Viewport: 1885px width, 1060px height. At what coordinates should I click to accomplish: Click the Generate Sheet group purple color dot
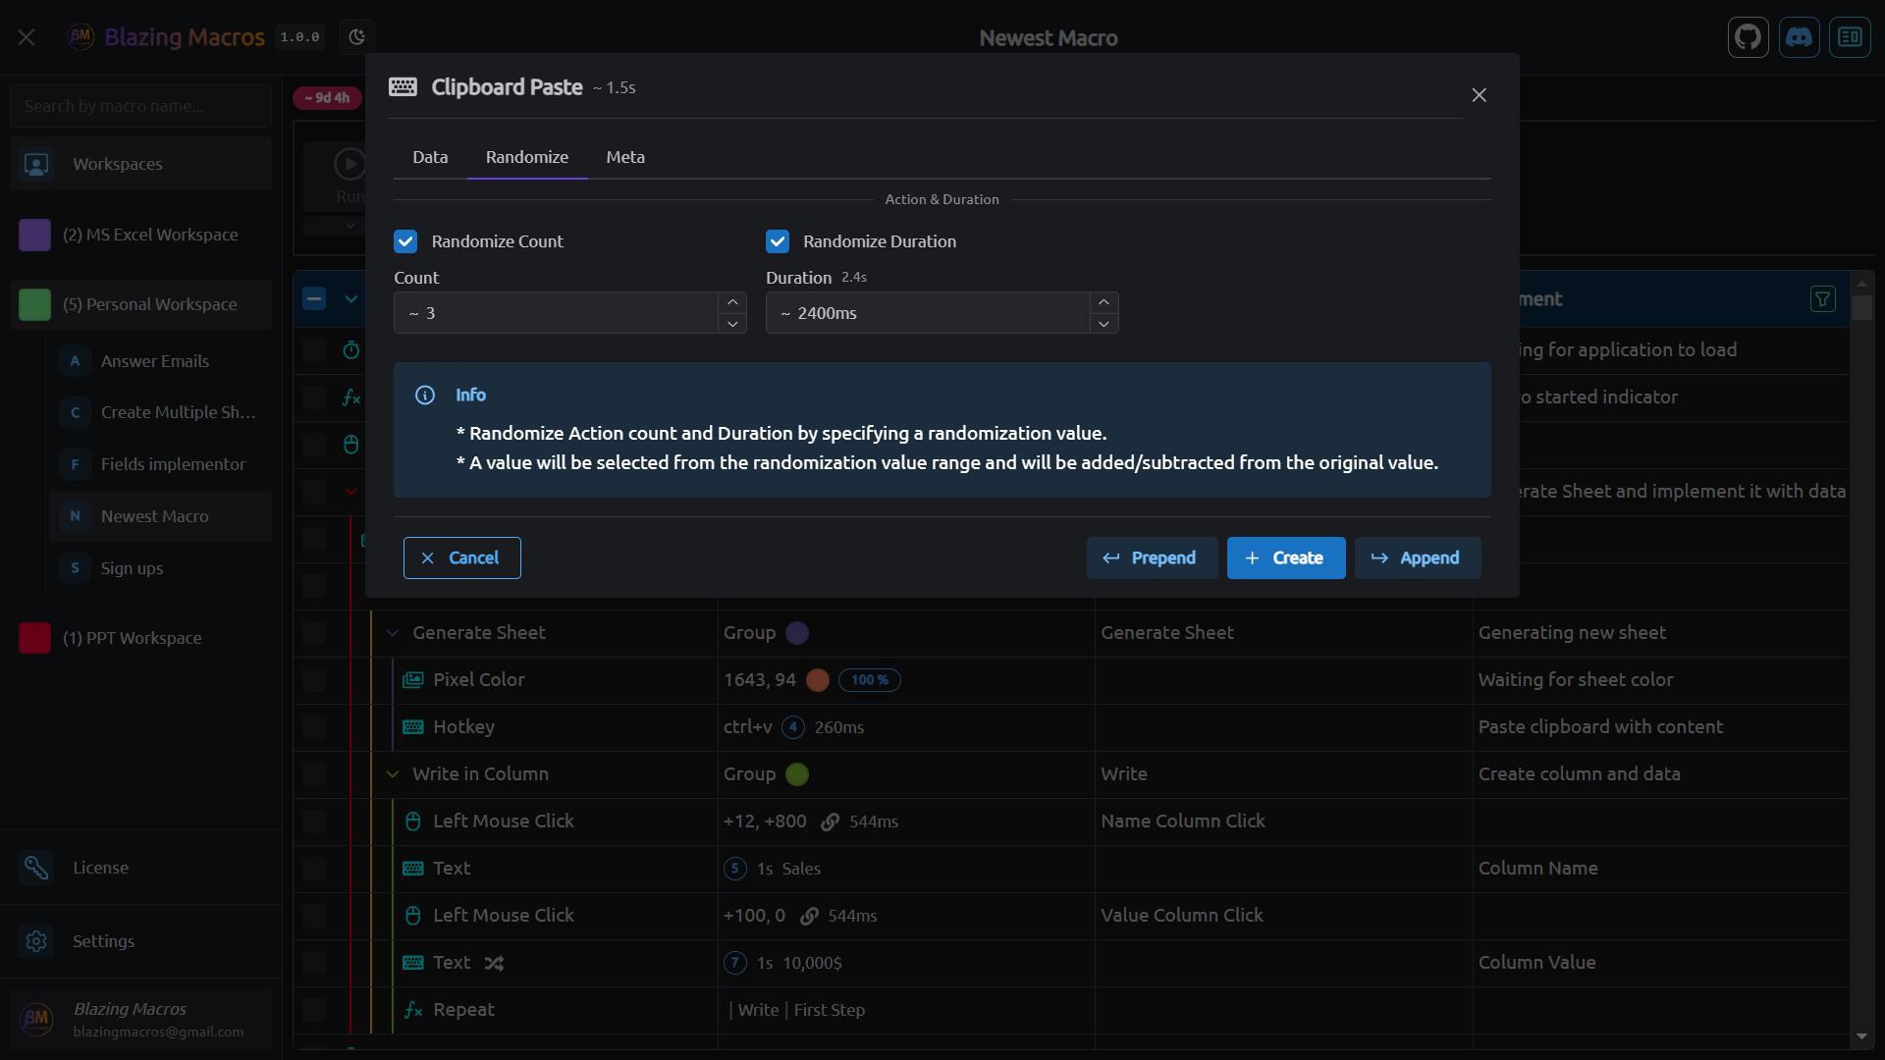click(x=797, y=633)
